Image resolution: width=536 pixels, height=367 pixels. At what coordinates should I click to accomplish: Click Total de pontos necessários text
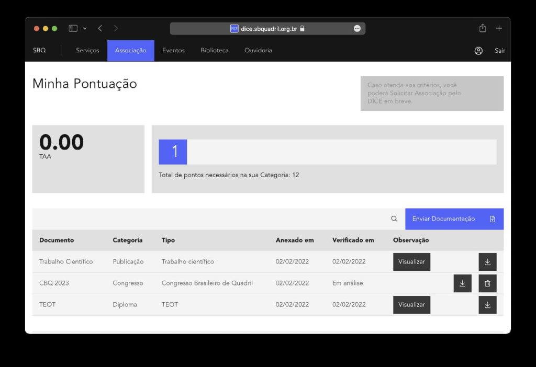[x=229, y=175]
